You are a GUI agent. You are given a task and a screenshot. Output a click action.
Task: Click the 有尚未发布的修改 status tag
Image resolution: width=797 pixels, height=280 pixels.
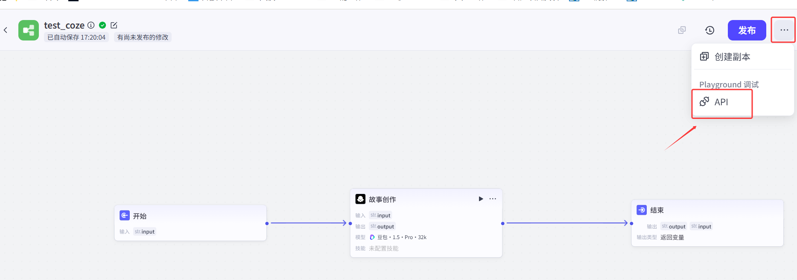(143, 38)
